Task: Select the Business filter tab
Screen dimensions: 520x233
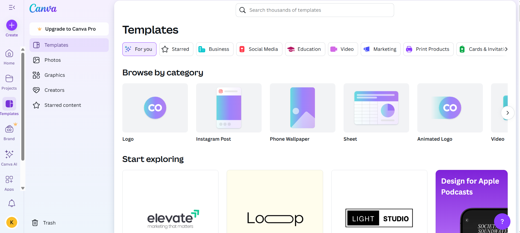Action: [215, 49]
